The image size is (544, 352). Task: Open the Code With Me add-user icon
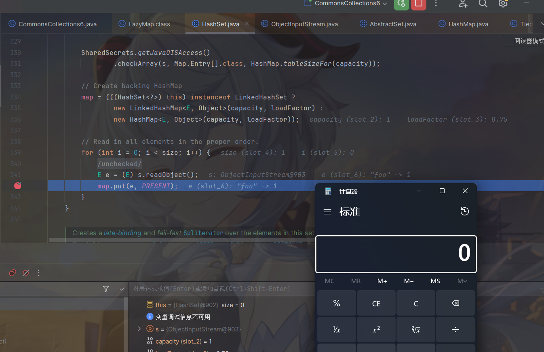click(x=463, y=4)
